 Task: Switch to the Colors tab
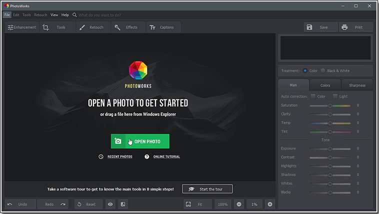click(325, 85)
